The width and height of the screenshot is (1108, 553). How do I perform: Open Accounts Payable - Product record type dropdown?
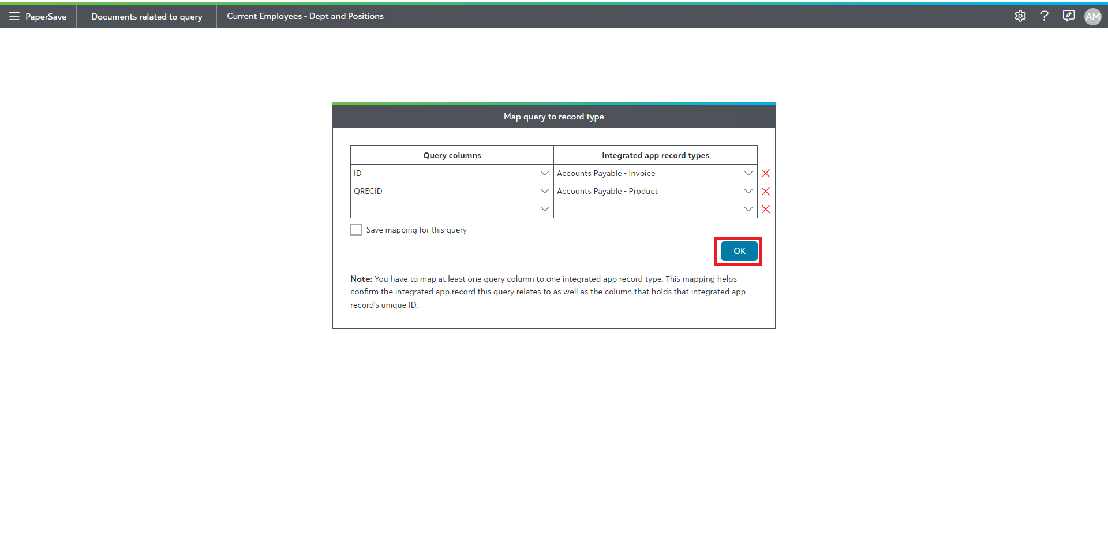(748, 192)
